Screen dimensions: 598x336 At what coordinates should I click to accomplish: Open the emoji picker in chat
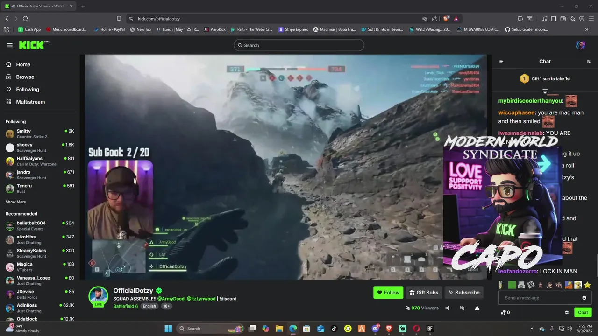pos(584,298)
